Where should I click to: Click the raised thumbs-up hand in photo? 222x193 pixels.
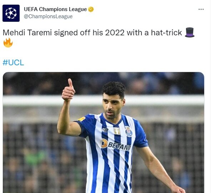point(69,90)
